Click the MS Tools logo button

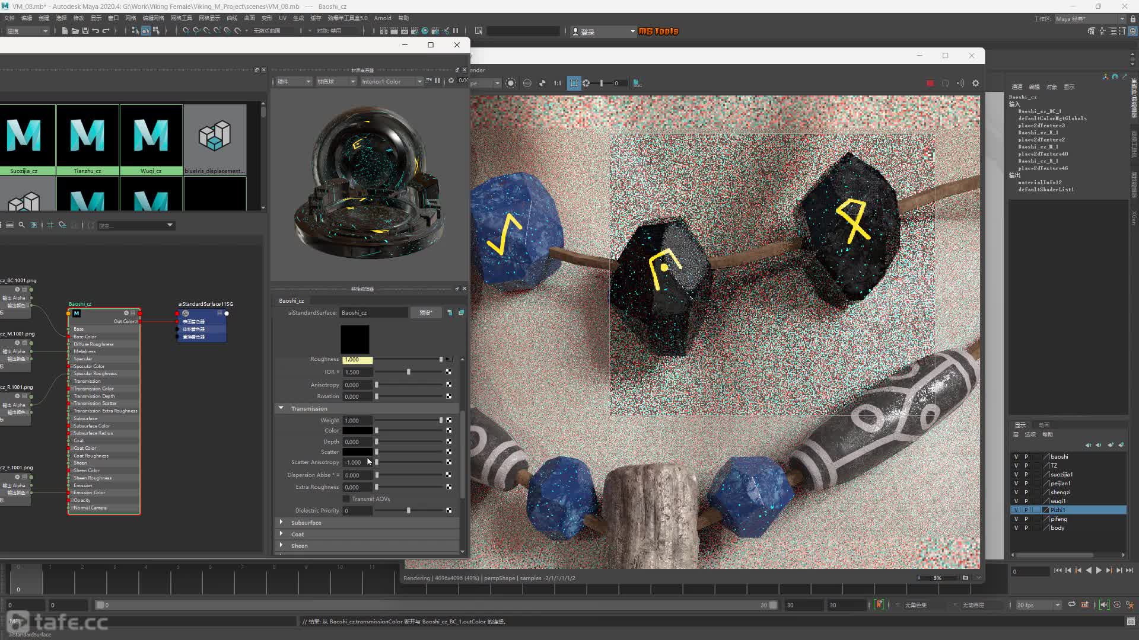tap(658, 31)
